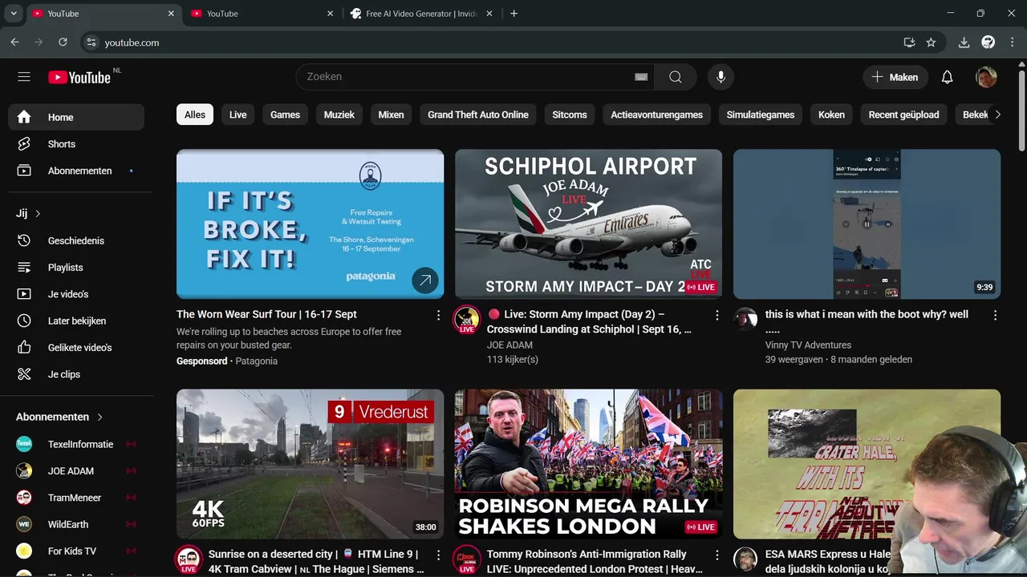
Task: Switch to Free AI Video Generator tab
Action: 422,14
